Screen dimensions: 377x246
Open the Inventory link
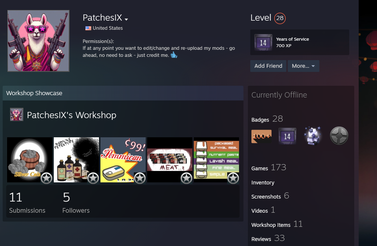pyautogui.click(x=263, y=183)
